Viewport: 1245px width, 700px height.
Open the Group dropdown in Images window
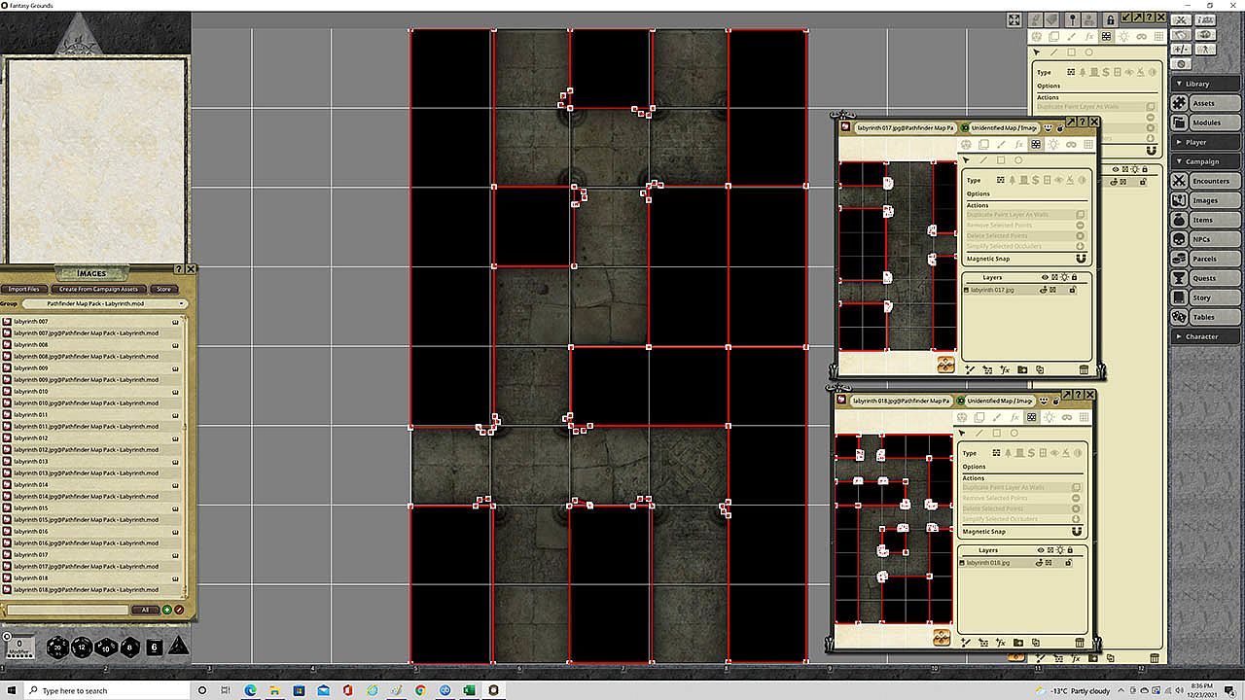pos(104,303)
